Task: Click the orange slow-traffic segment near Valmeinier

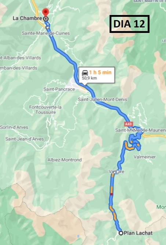Action: point(129,147)
